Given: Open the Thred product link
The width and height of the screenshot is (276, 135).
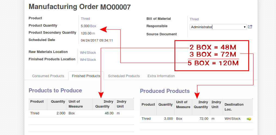Looking at the screenshot, I should pos(85,19).
